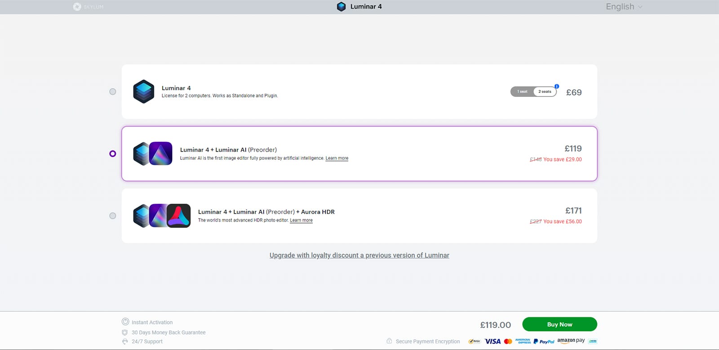This screenshot has width=719, height=350.
Task: Click the Luminar AI icon in third card
Action: [158, 216]
